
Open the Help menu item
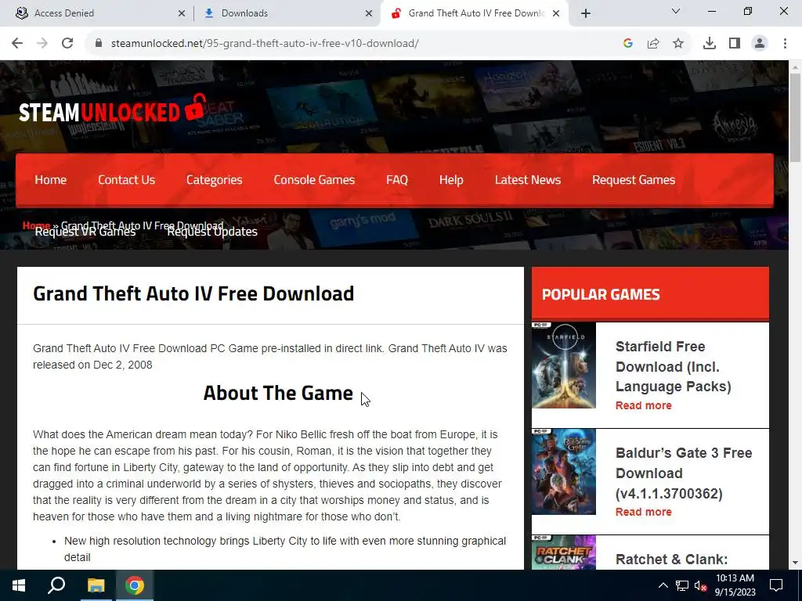[451, 180]
